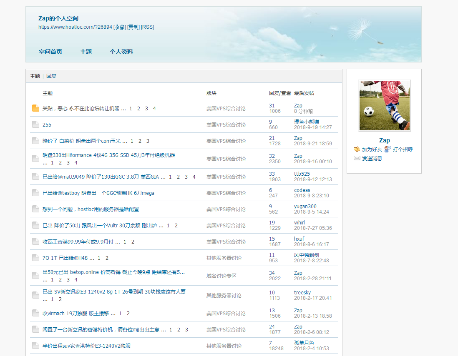The width and height of the screenshot is (458, 356).
Task: Click the thread icon beside 7O 1T topic
Action: 35,258
